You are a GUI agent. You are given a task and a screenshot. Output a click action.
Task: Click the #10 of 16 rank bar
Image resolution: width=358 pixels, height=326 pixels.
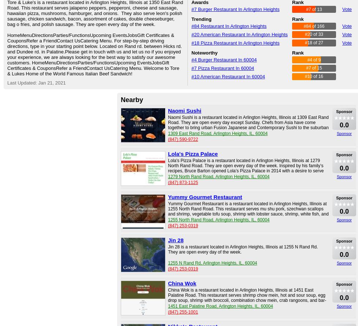coord(314,76)
